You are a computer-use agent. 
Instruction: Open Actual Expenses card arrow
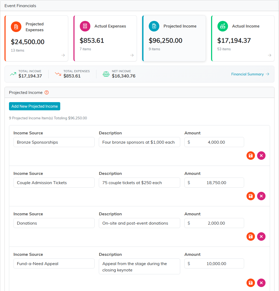coord(132,55)
